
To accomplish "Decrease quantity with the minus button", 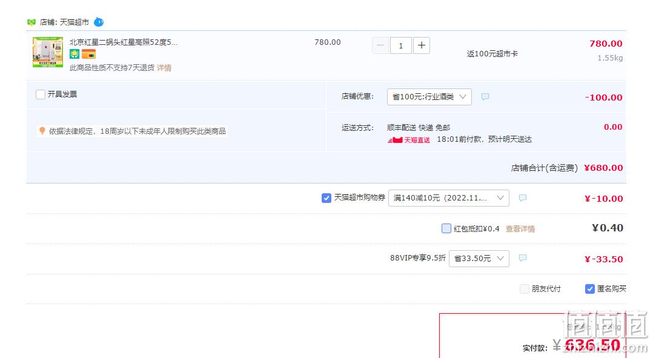I will pyautogui.click(x=380, y=45).
